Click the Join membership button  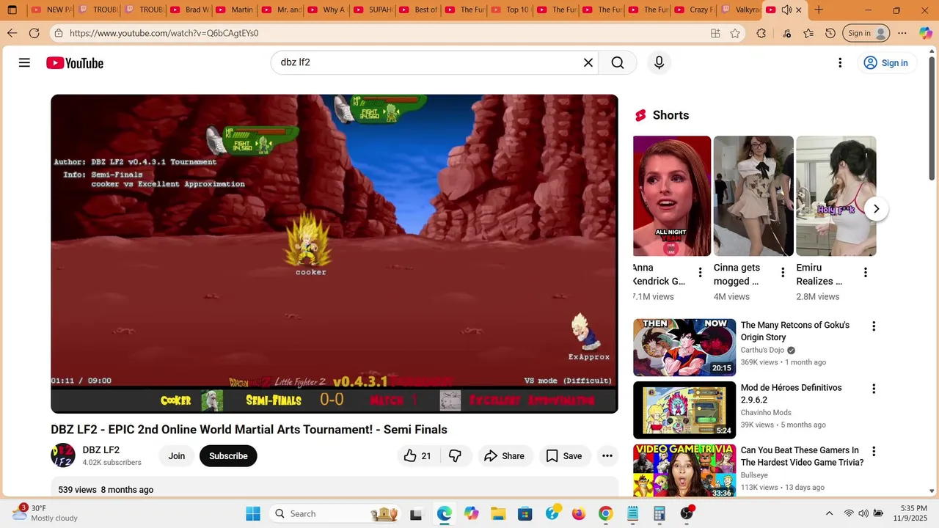(x=177, y=456)
